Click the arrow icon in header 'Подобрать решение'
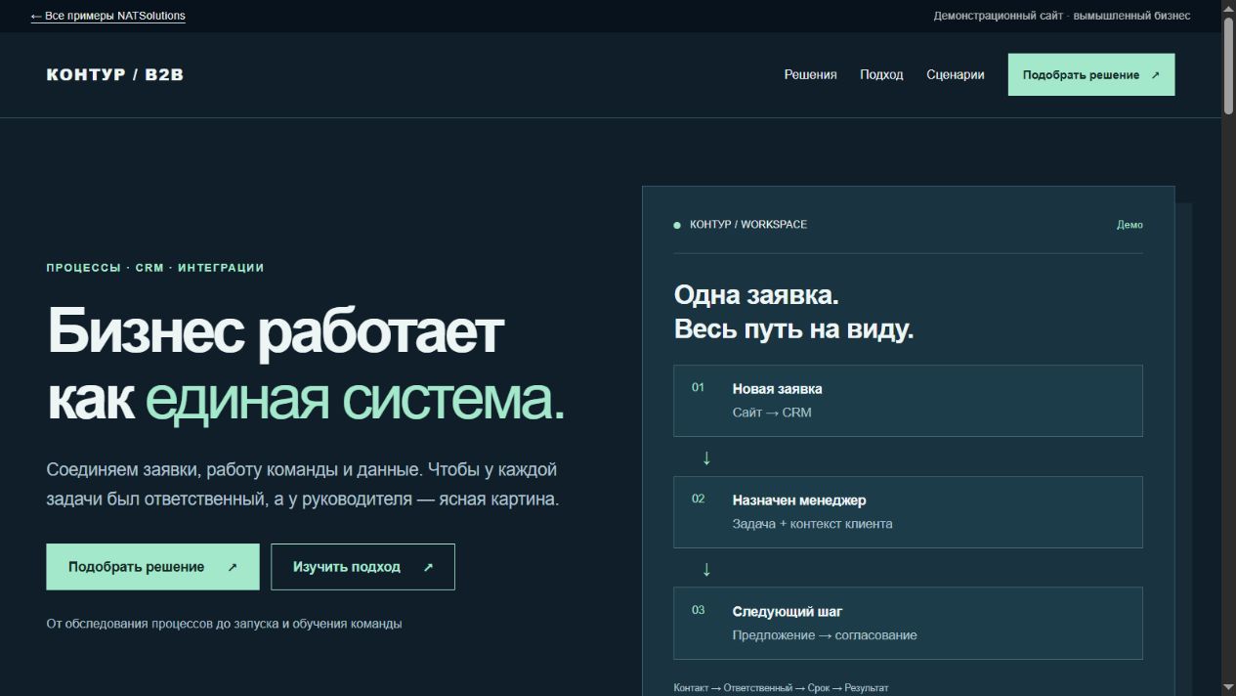The height and width of the screenshot is (696, 1236). (1156, 75)
